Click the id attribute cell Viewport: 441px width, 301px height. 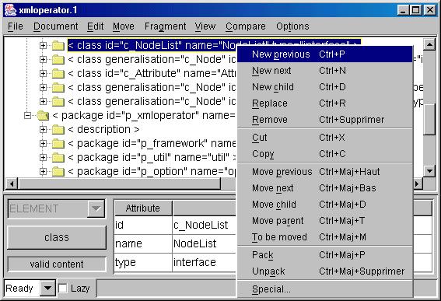tap(143, 225)
